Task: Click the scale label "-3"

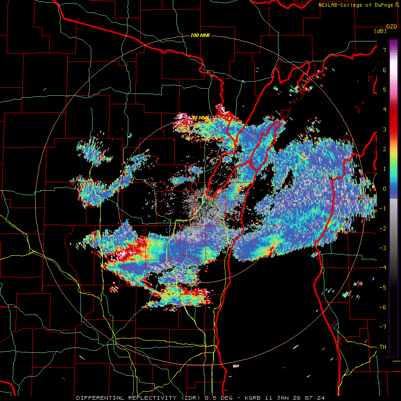Action: coord(383,248)
